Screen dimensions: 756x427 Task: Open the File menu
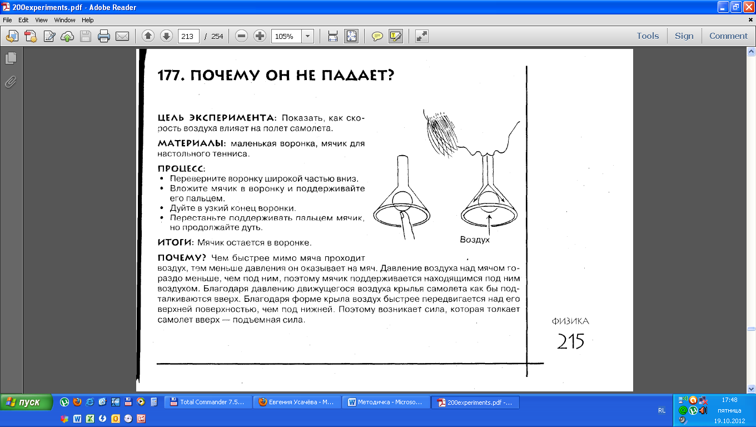click(8, 20)
